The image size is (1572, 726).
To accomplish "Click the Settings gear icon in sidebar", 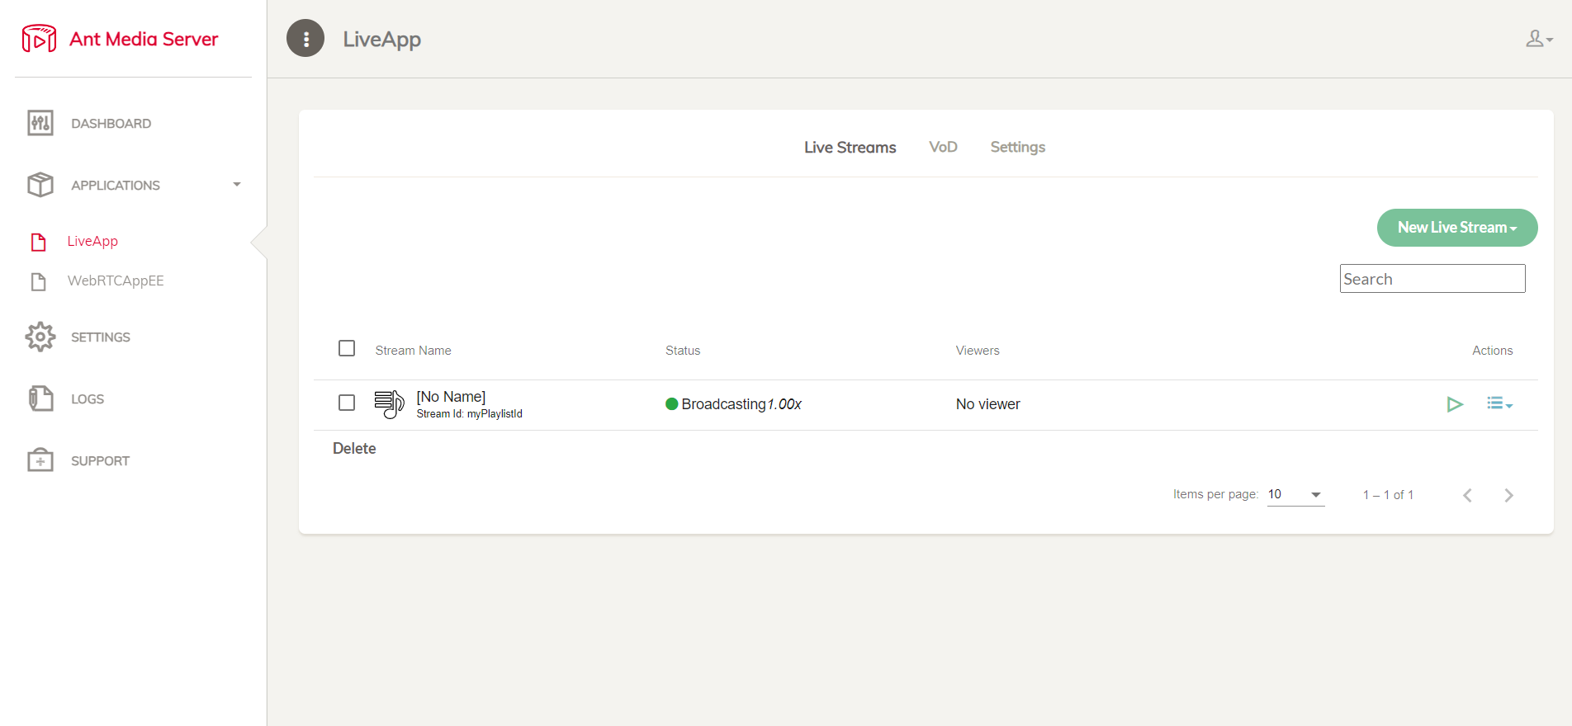I will click(40, 337).
